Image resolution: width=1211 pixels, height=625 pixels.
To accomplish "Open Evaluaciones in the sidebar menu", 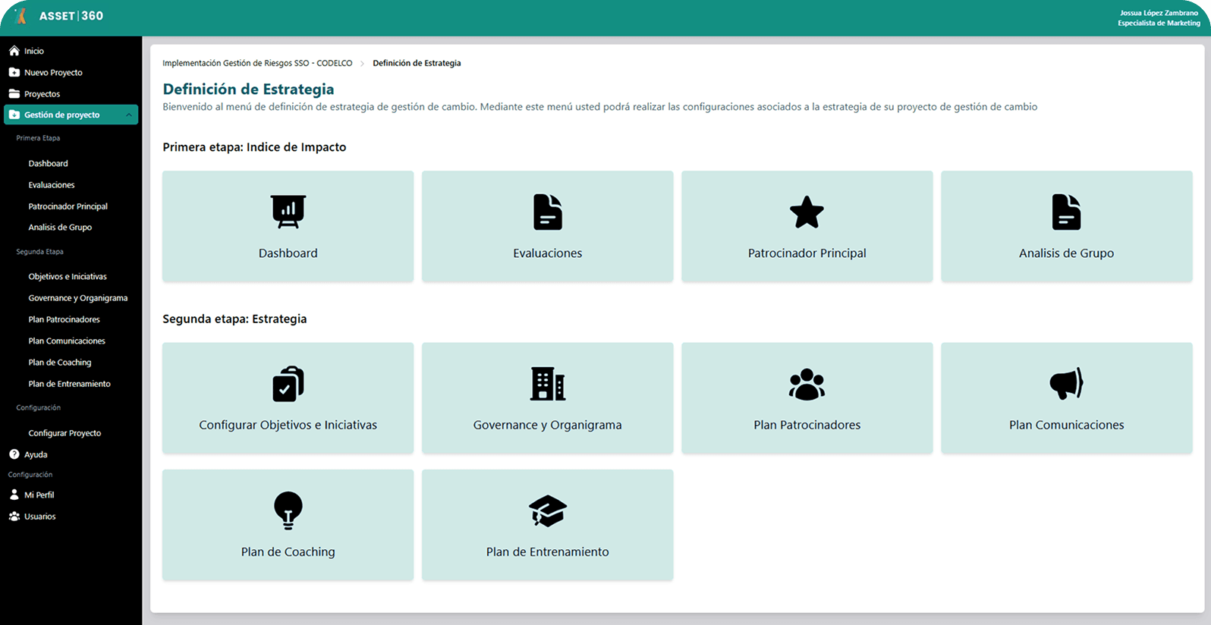I will coord(52,184).
